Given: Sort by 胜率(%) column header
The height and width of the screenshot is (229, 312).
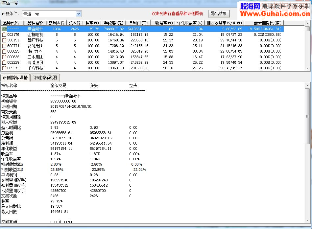Looking at the screenshot, I should (x=92, y=23).
